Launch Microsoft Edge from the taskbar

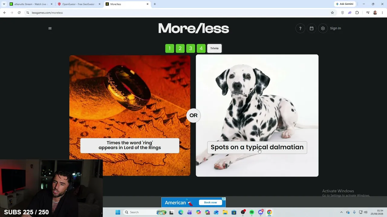(180, 212)
